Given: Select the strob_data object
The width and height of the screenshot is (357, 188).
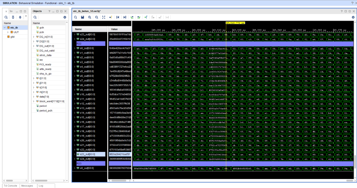Looking at the screenshot, I should pos(45,55).
